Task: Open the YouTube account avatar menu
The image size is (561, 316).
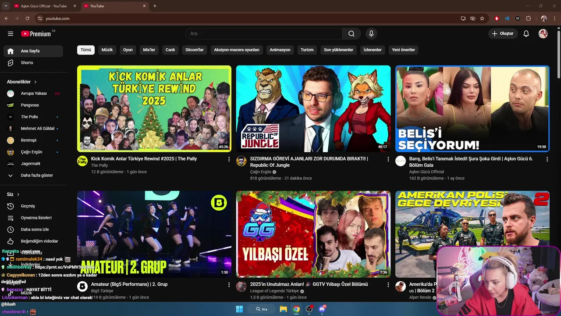Action: (543, 34)
